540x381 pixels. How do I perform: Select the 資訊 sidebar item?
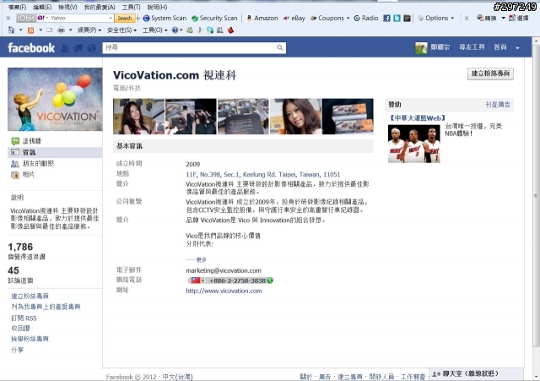[x=55, y=152]
